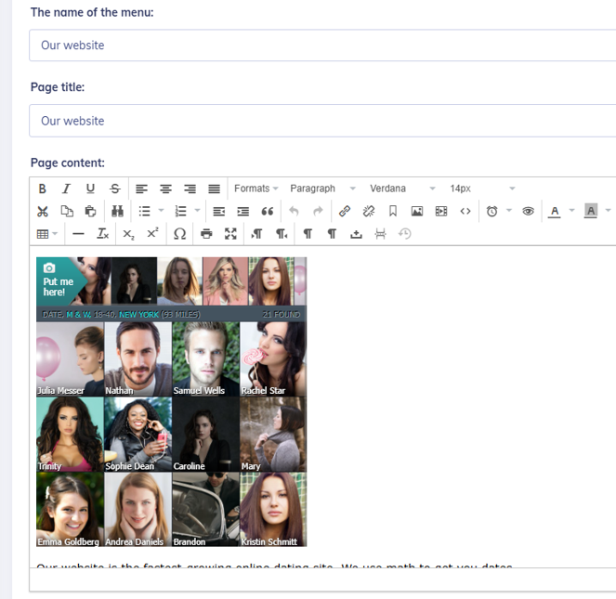Switch editor to fullscreen mode

tap(230, 234)
